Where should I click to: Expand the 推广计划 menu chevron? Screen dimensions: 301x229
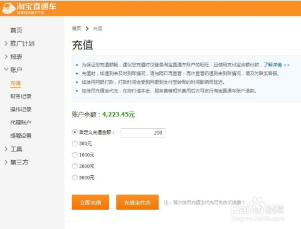click(x=6, y=43)
